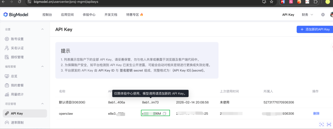Click the 未使用 last-used cell
The image size is (333, 129).
pyautogui.click(x=224, y=102)
